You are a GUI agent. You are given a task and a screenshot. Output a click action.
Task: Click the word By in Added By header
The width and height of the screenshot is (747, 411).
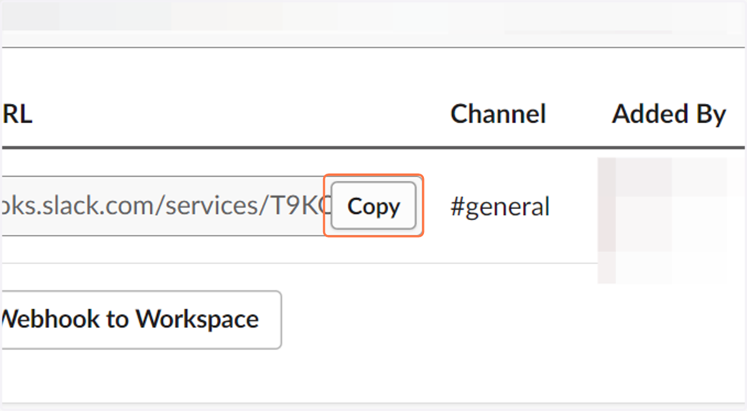point(710,116)
